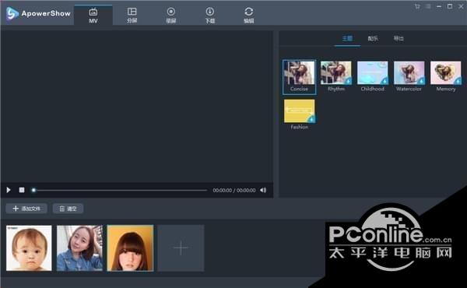
Task: Click the download badge on Fashion theme
Action: (311, 119)
